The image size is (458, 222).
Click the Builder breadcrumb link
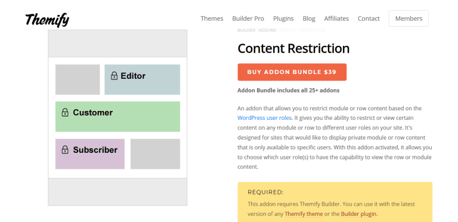pyautogui.click(x=246, y=30)
